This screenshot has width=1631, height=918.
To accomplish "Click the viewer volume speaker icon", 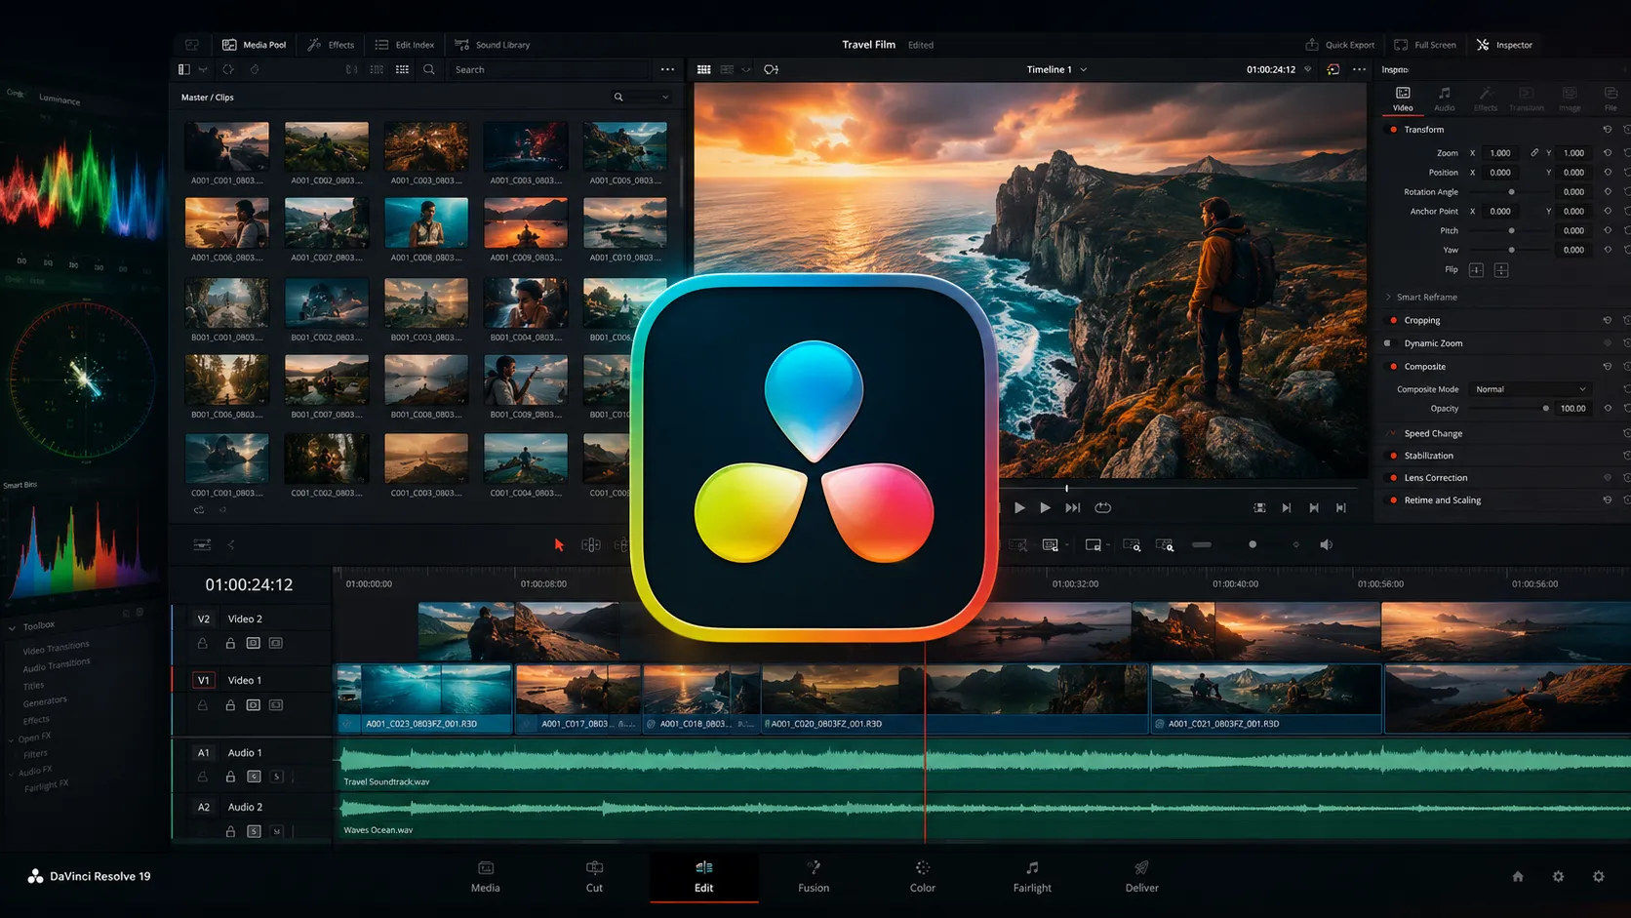I will [x=1326, y=545].
